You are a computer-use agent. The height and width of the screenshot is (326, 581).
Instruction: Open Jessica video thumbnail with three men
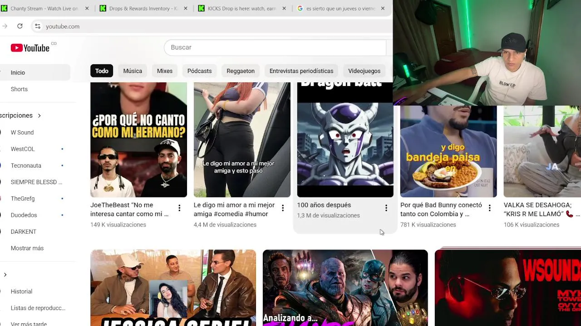(x=173, y=288)
